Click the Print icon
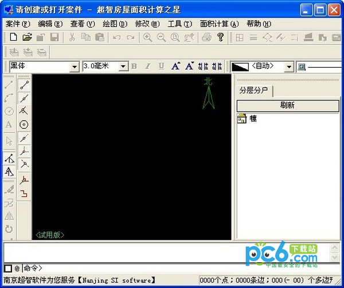Screen dimensions: 344x288 tap(206, 37)
